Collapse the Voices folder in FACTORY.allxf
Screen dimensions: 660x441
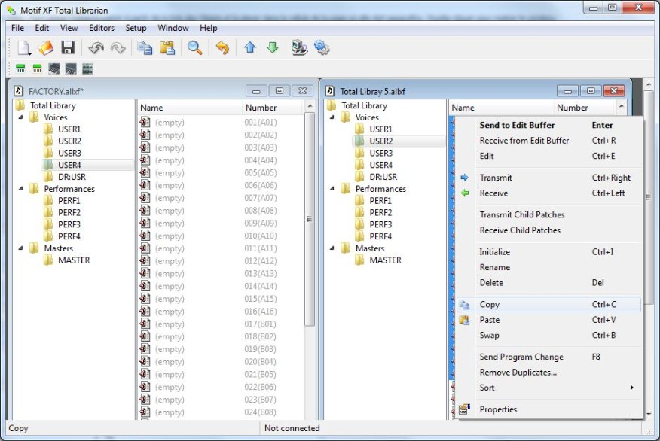coord(20,117)
